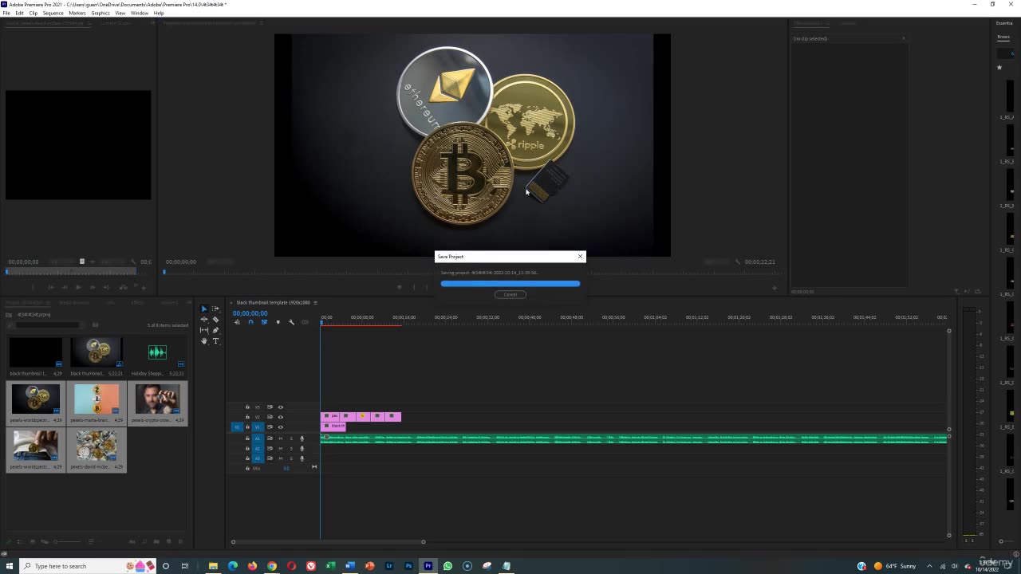Click the 00;00;16;00 ruler mark
The height and width of the screenshot is (574, 1021).
(404, 317)
